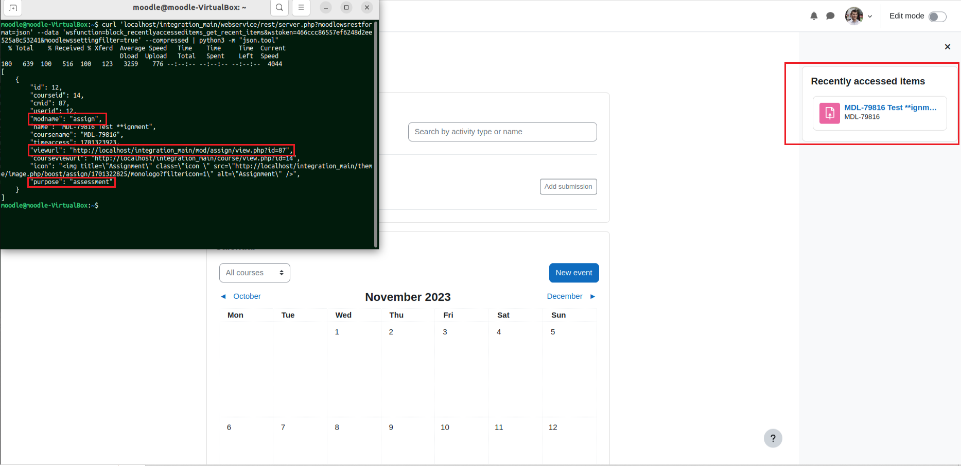Go to the next month December

[x=571, y=296]
